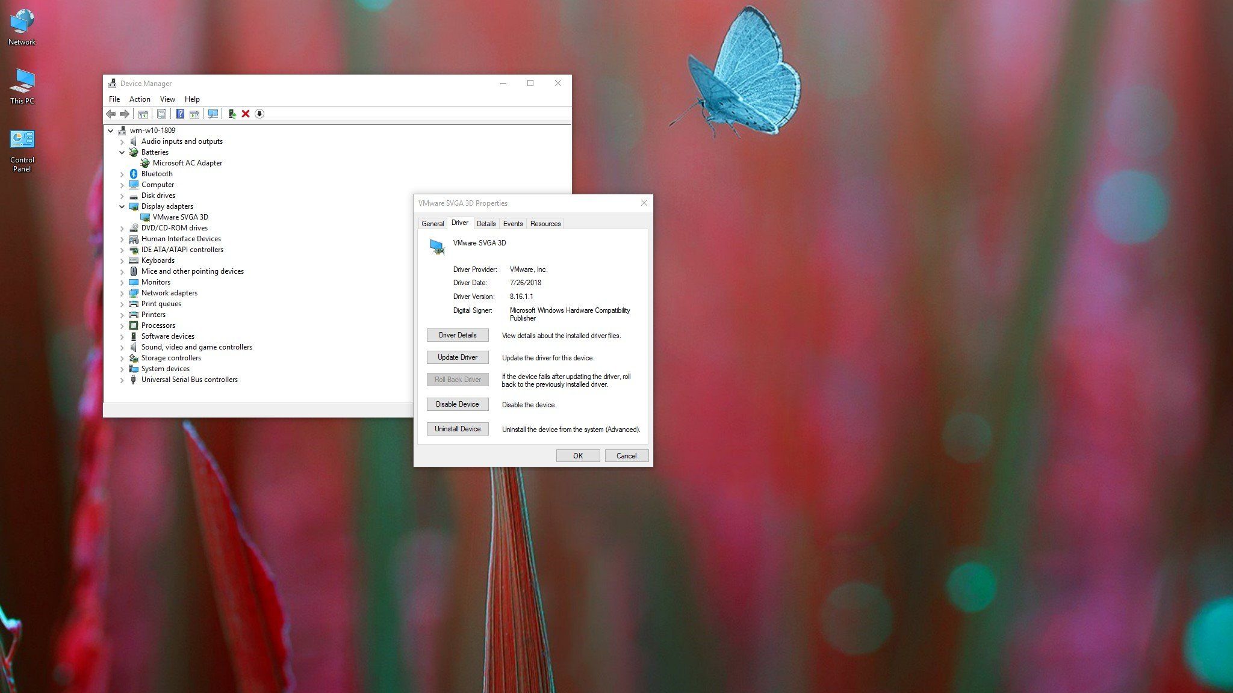This screenshot has height=693, width=1233.
Task: Select the Microsoft AC Adapter item
Action: [x=187, y=163]
